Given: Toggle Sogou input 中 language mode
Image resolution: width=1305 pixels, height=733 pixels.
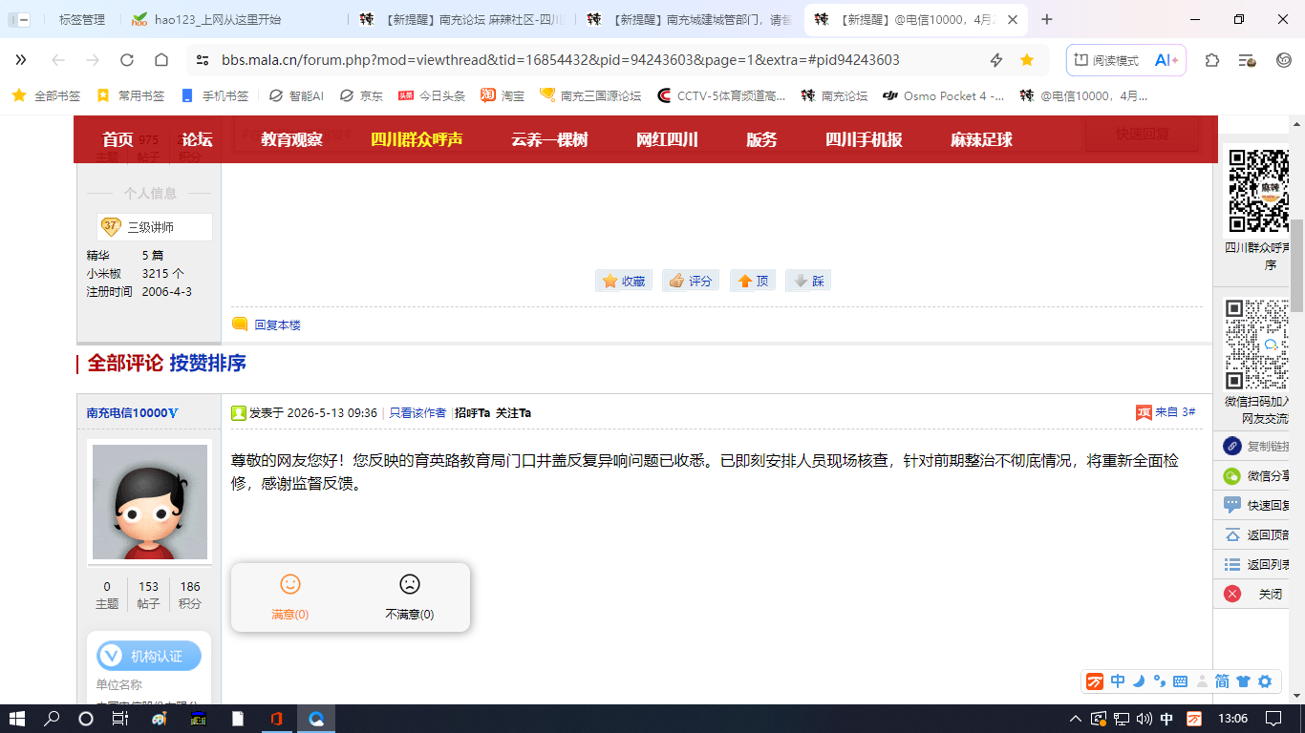Looking at the screenshot, I should pos(1117,681).
